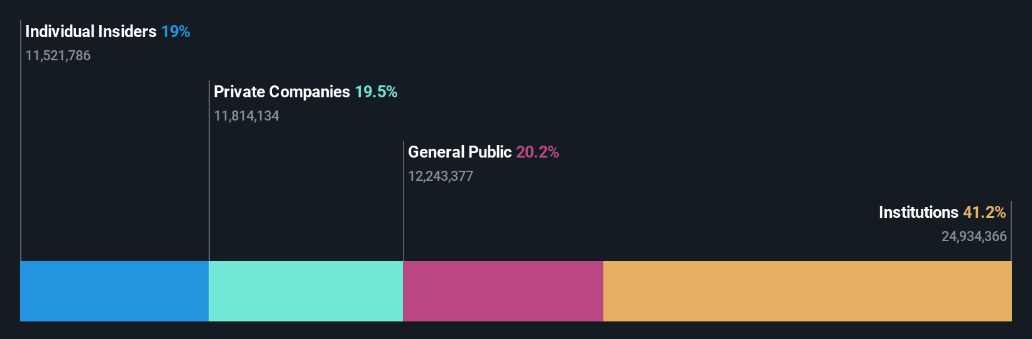1032x339 pixels.
Task: Click the 11,521,786 share count
Action: 58,56
